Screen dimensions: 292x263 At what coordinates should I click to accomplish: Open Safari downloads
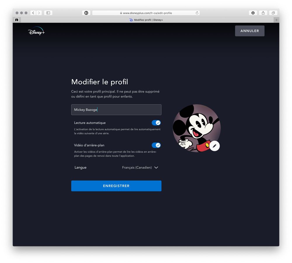click(253, 13)
